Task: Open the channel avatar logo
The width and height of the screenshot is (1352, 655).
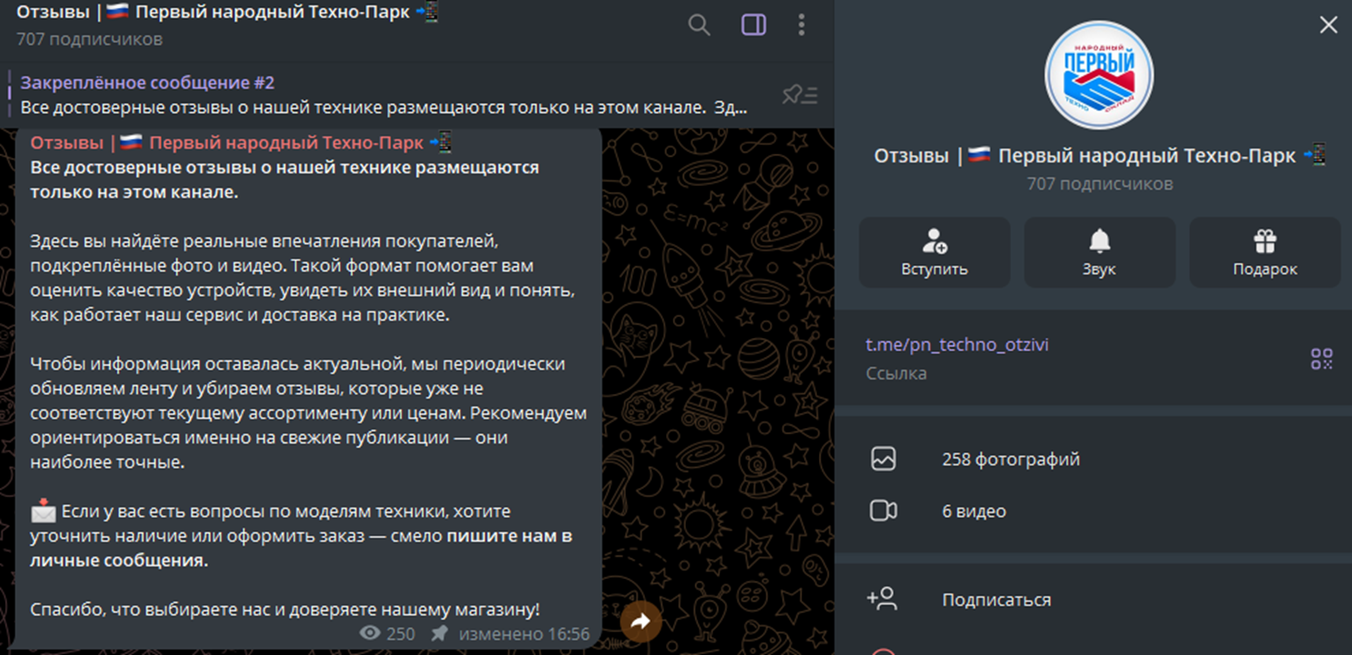Action: [x=1099, y=75]
